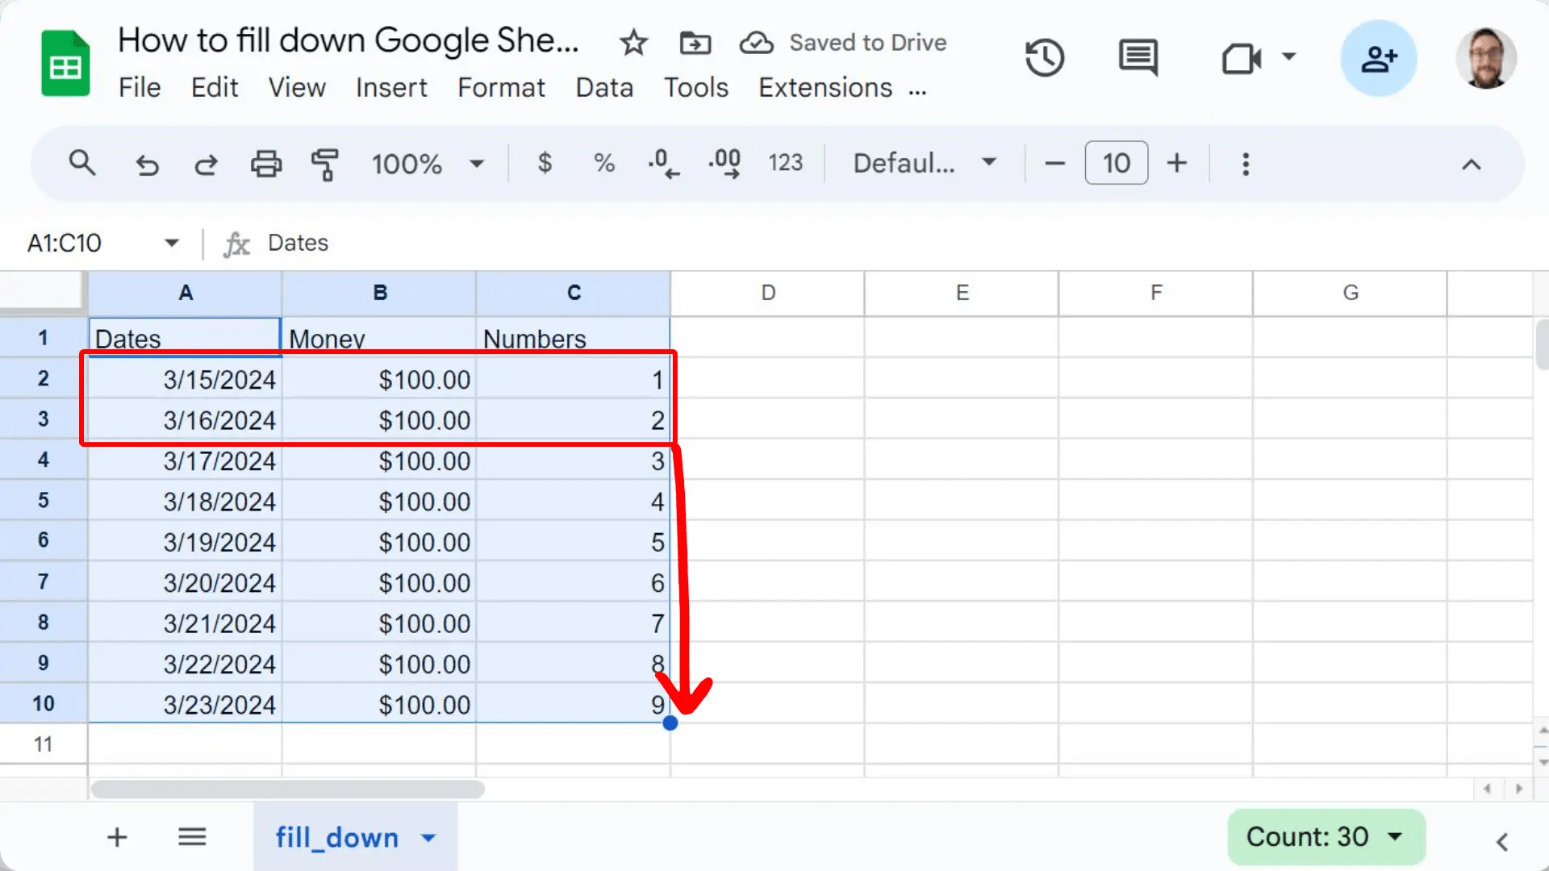
Task: Format selection as currency dollar icon
Action: click(545, 164)
